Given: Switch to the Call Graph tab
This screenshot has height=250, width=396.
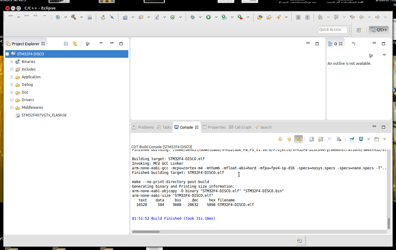Looking at the screenshot, I should click(x=240, y=127).
